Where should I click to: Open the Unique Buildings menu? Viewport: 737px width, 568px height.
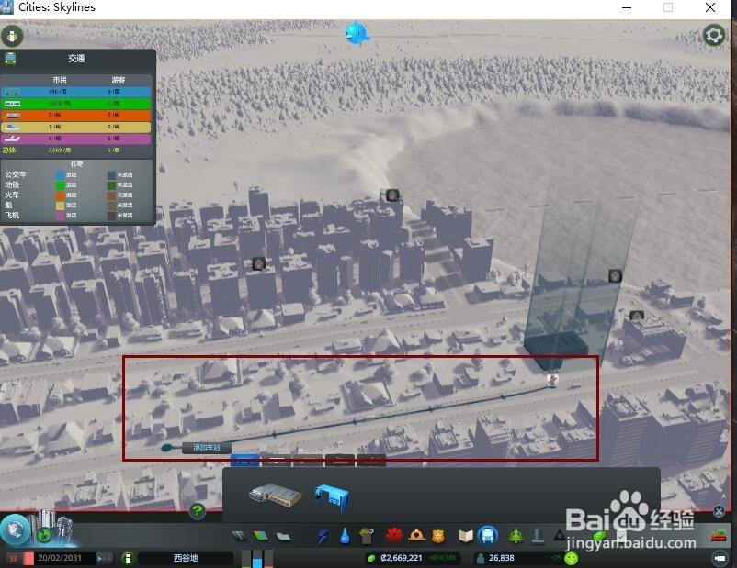(539, 535)
